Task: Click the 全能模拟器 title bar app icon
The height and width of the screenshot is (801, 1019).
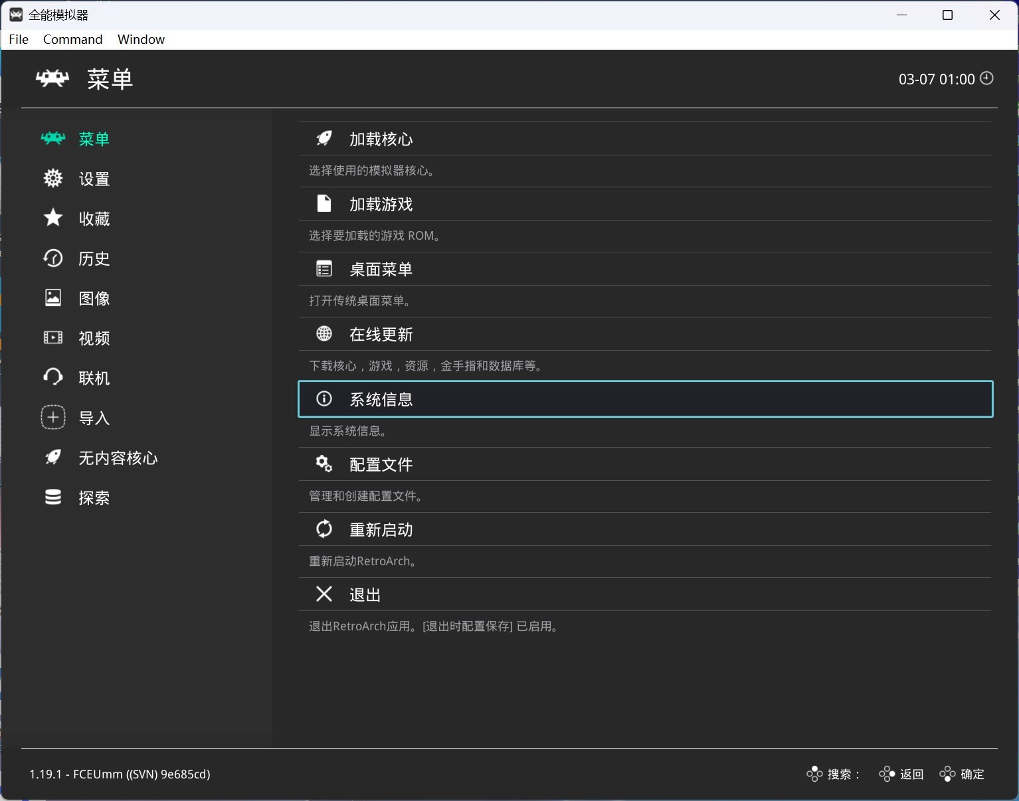Action: (16, 15)
